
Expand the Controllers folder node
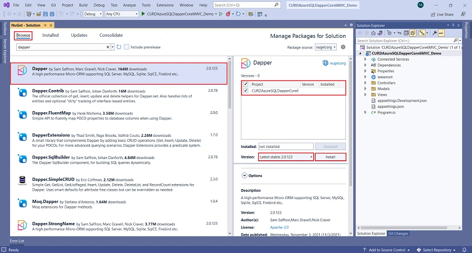point(365,83)
